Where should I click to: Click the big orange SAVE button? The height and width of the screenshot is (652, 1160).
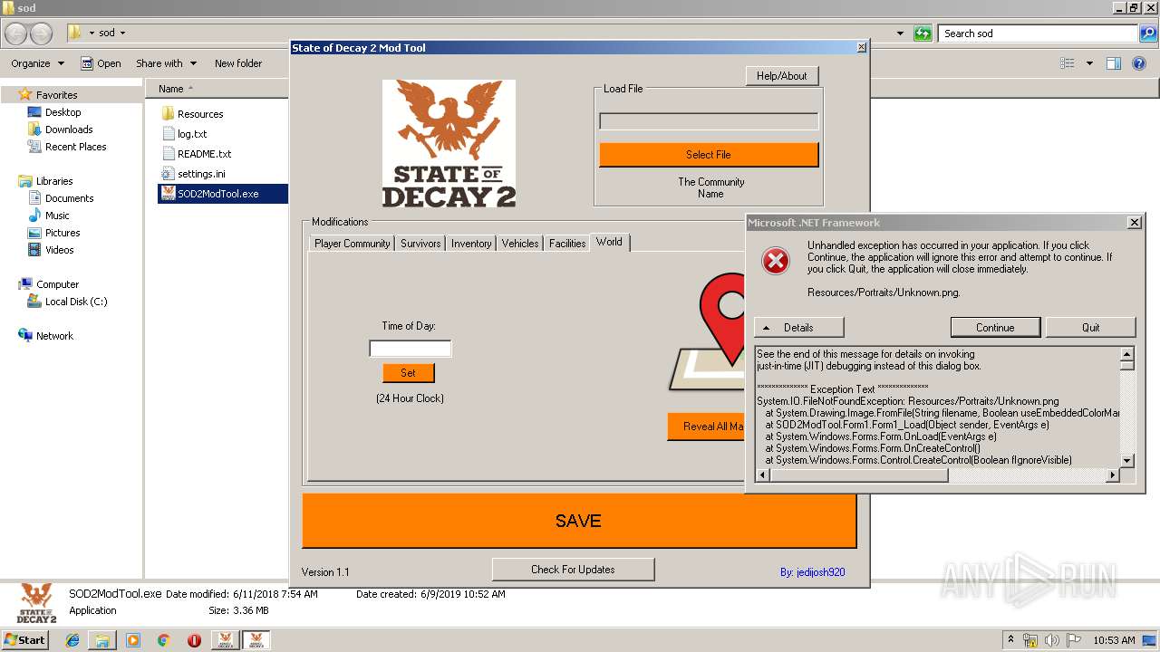pyautogui.click(x=578, y=521)
